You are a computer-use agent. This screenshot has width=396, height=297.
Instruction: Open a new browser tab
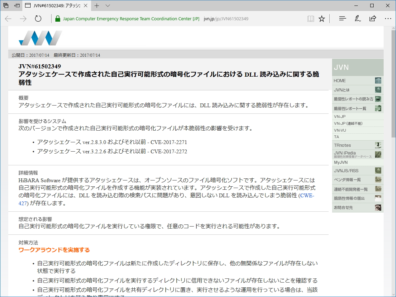pyautogui.click(x=97, y=5)
